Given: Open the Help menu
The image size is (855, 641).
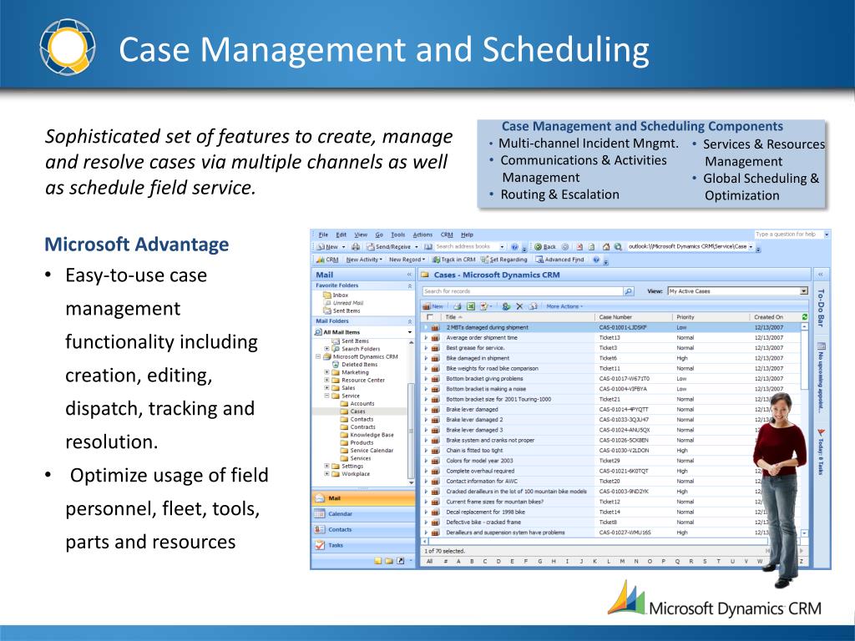Looking at the screenshot, I should coord(467,235).
